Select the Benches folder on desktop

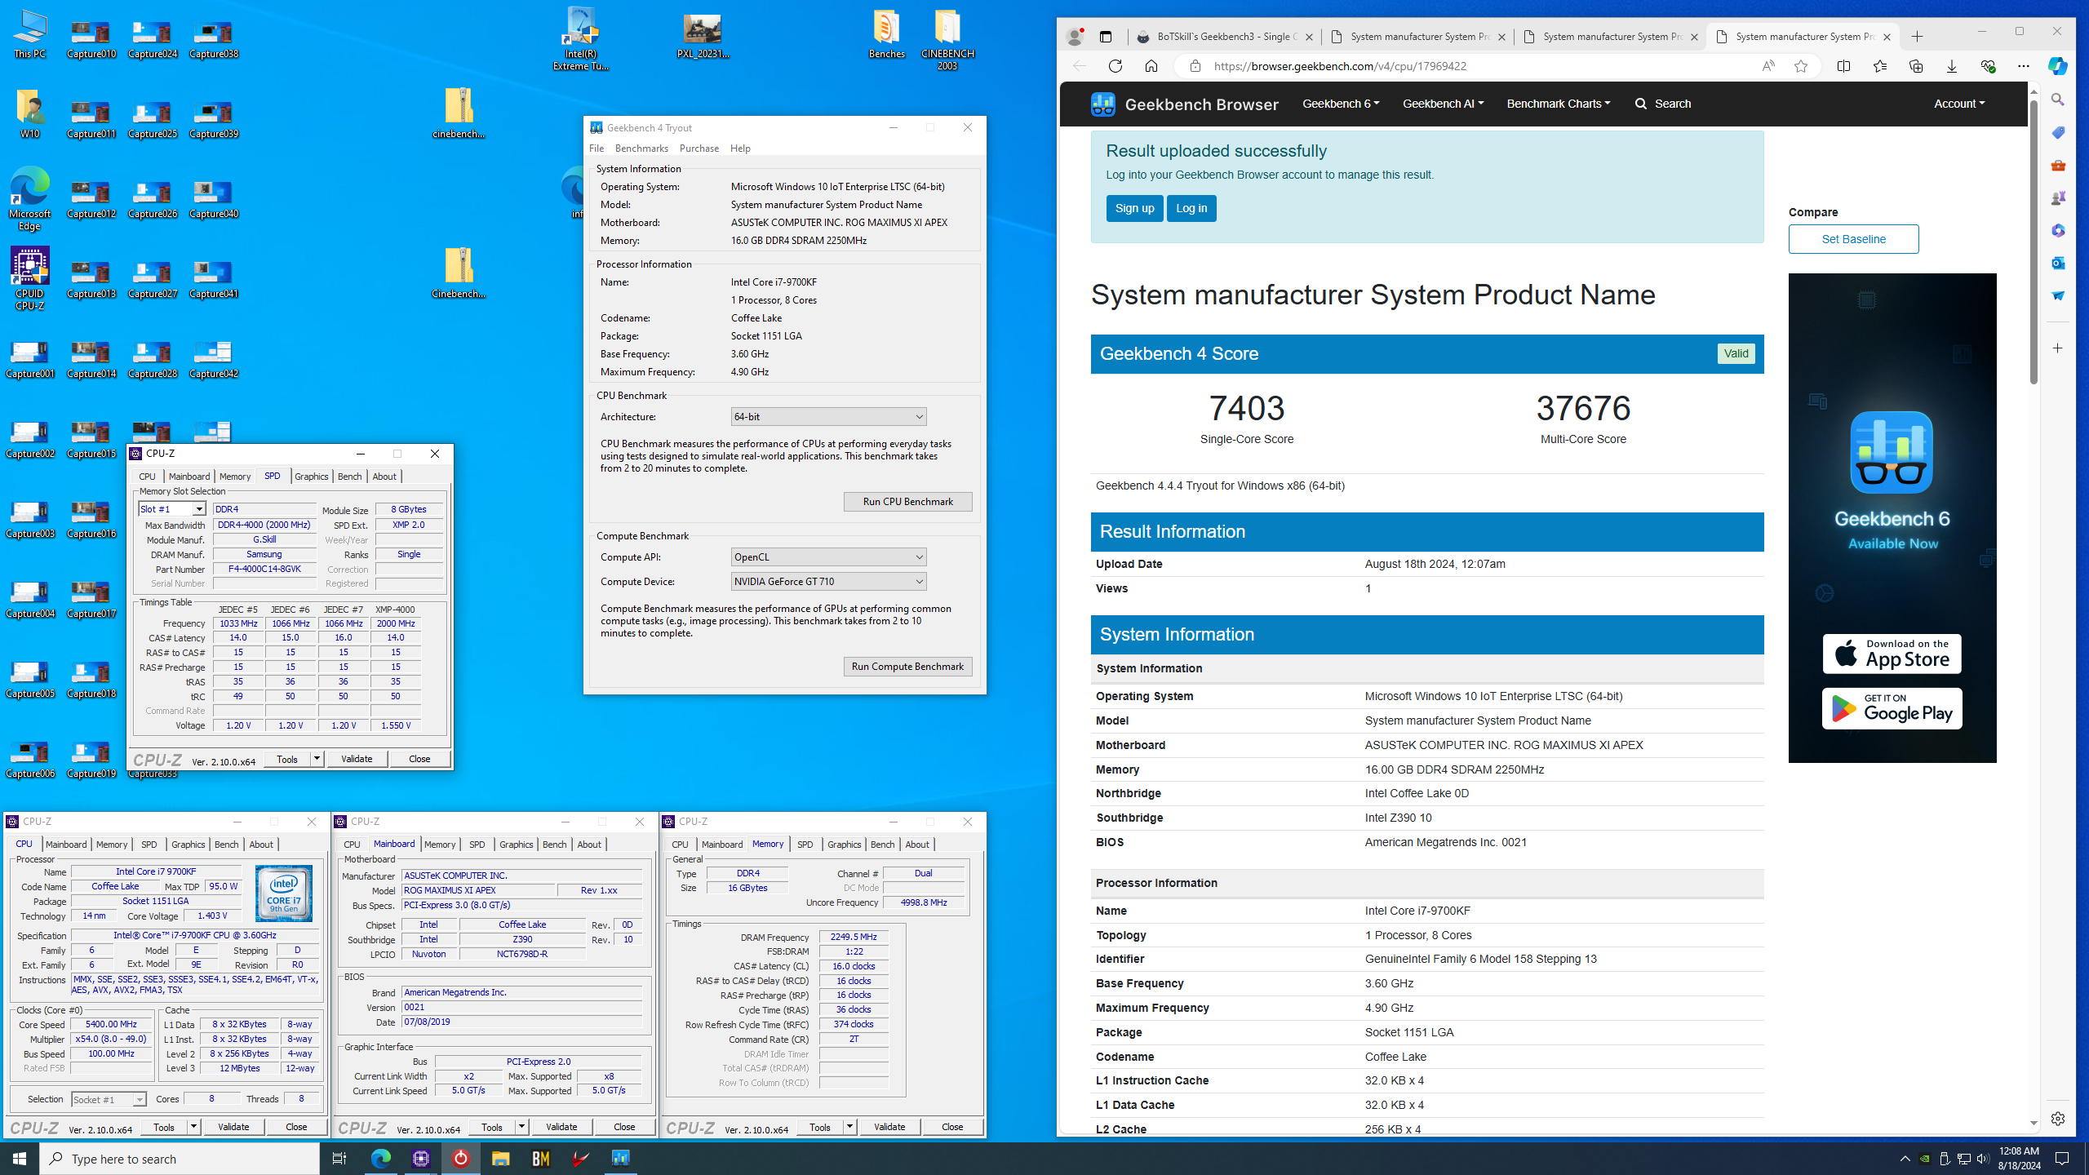click(x=887, y=34)
